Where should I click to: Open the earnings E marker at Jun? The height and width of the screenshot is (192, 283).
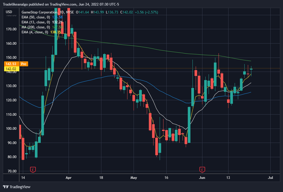tap(202, 170)
